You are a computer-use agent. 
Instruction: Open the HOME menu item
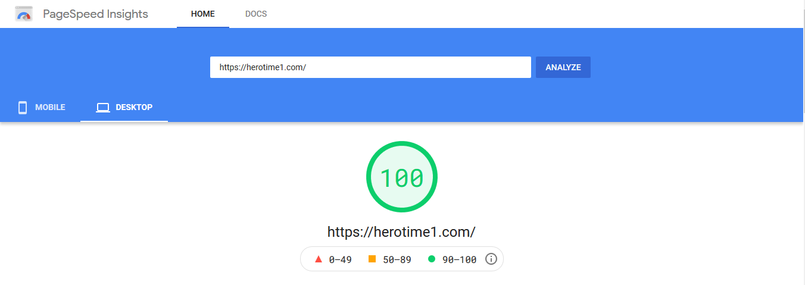(x=203, y=14)
